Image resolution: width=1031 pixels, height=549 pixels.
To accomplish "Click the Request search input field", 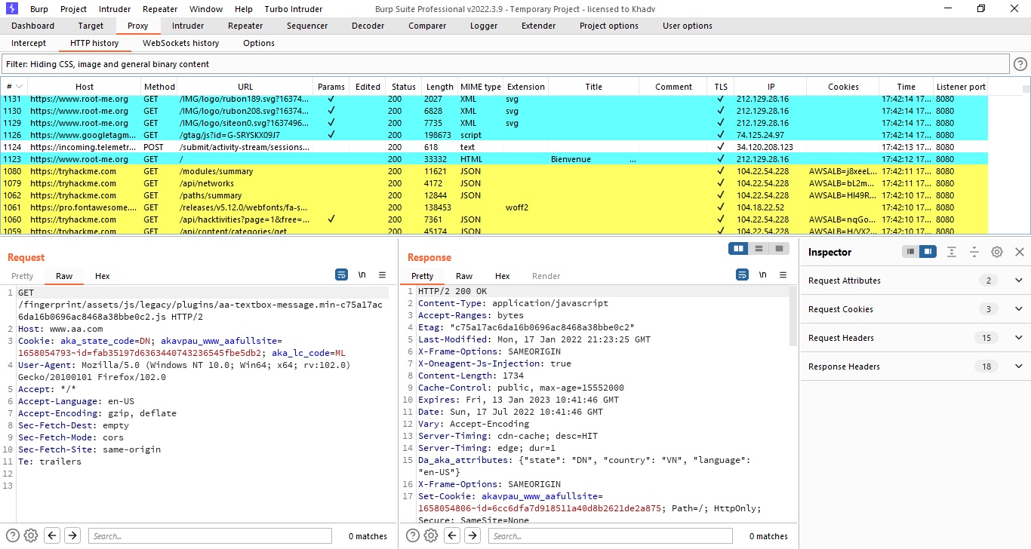I will [210, 536].
